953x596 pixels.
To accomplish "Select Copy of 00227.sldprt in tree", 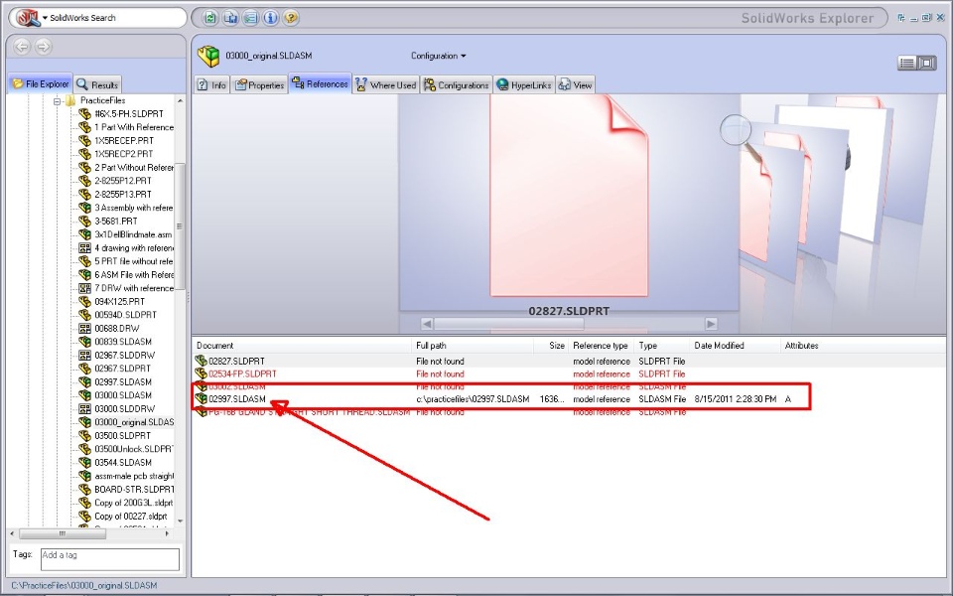I will (131, 517).
